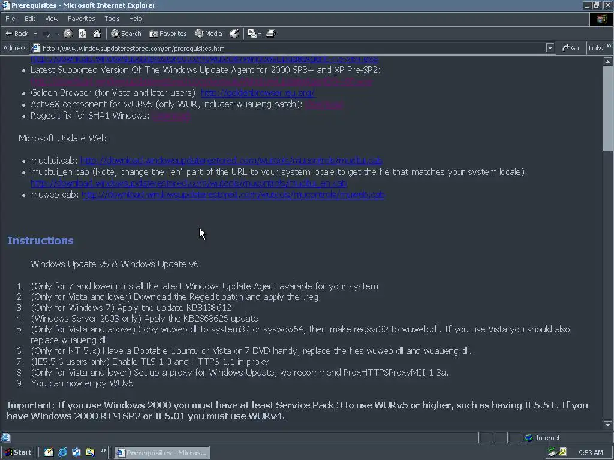This screenshot has width=614, height=460.
Task: Open the Favorites pane toolbar button
Action: tap(168, 34)
